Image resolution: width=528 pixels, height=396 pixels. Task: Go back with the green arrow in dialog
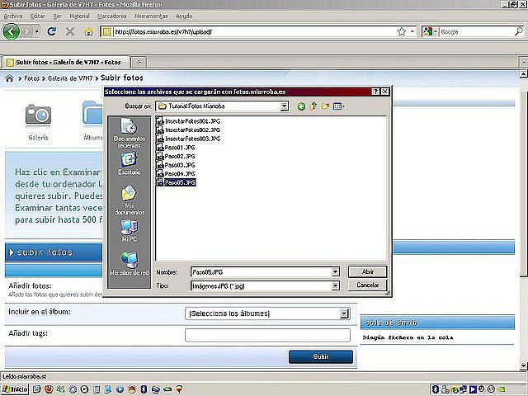(x=301, y=106)
